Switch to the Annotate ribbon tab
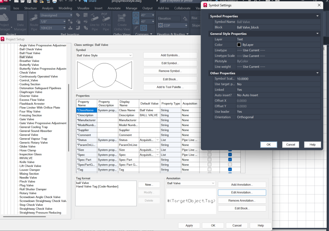The height and width of the screenshot is (231, 329). point(114,8)
